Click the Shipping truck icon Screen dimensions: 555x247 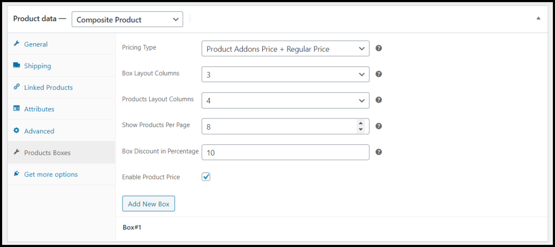pos(16,65)
